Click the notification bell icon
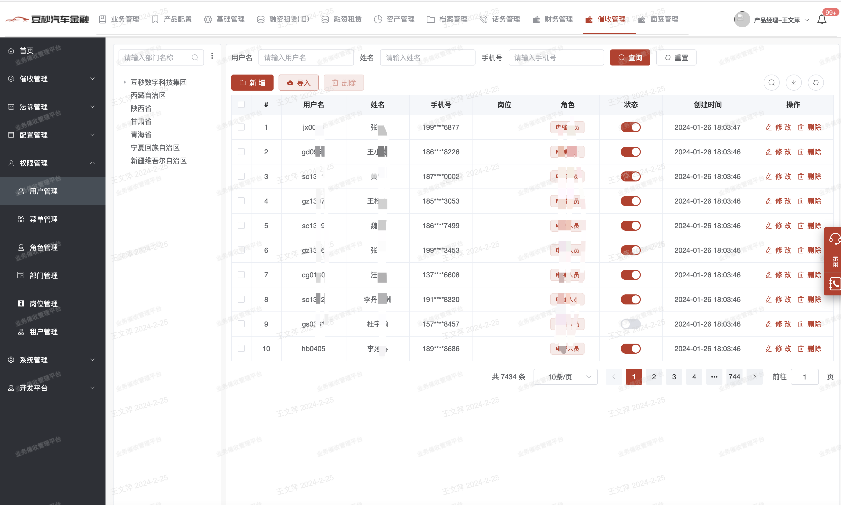 point(822,20)
